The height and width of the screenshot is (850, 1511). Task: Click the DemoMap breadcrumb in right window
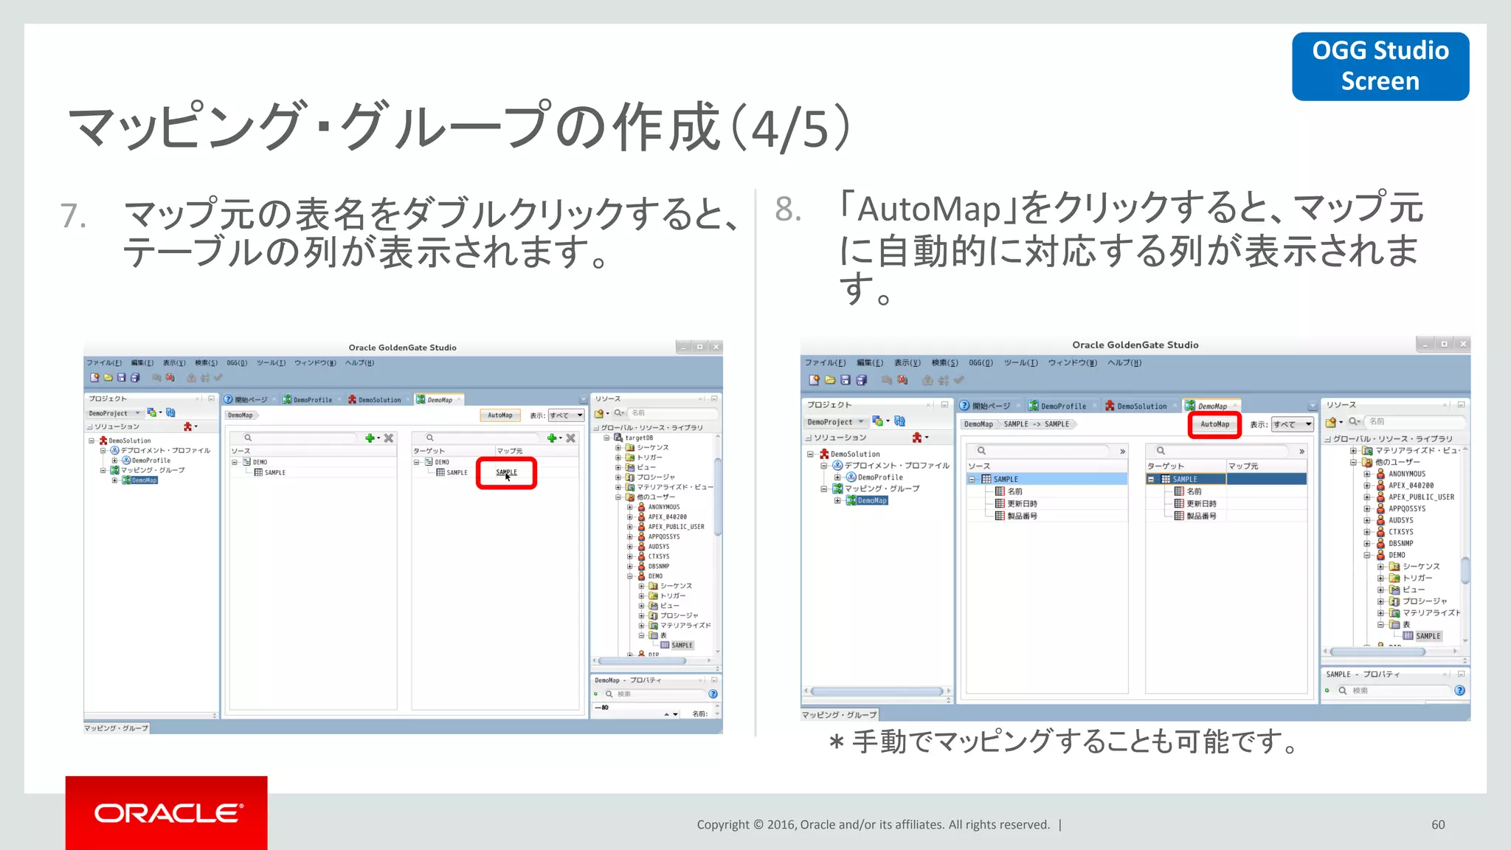tap(978, 424)
